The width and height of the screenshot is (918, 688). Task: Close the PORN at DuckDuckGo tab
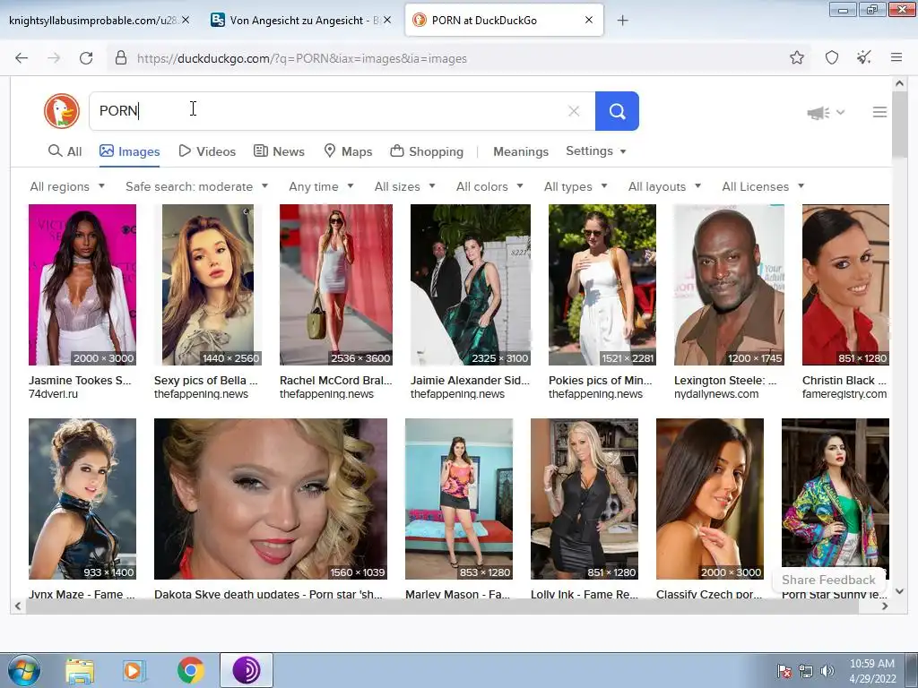589,20
